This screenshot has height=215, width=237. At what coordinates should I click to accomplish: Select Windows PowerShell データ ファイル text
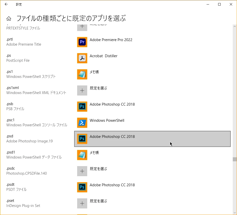click(34, 157)
